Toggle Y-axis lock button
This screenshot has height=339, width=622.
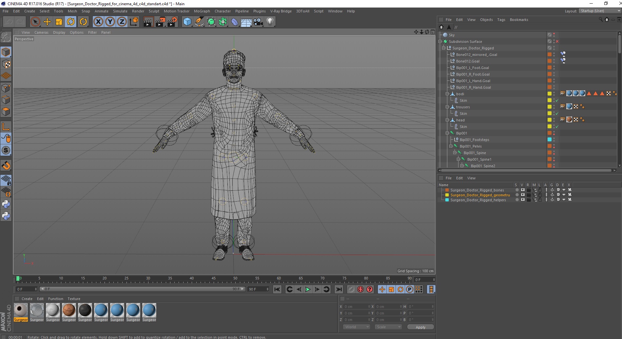[110, 22]
